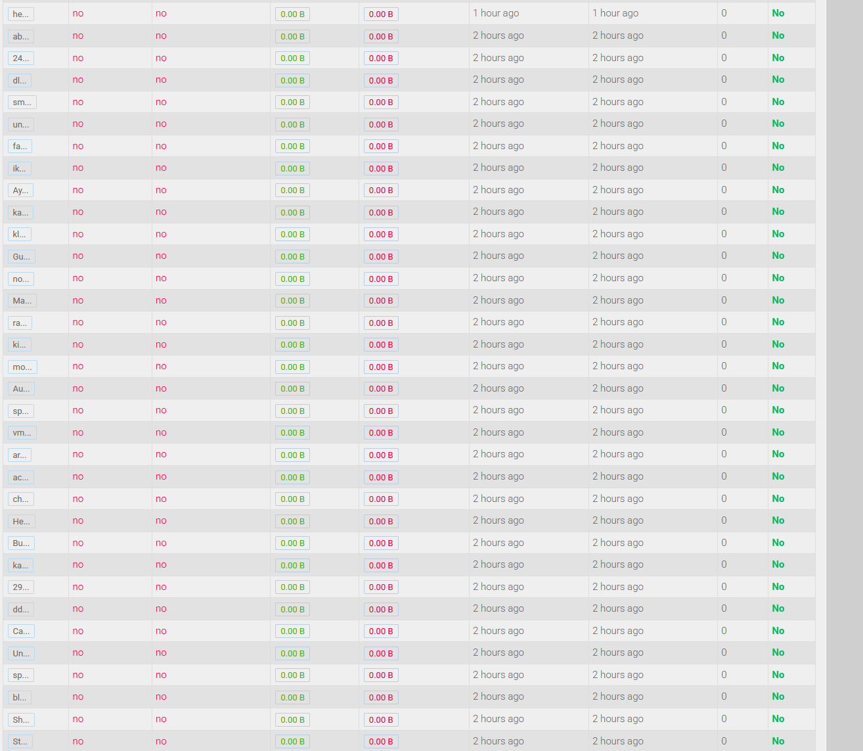Select green 'No' in the 'Gu...' row
The height and width of the screenshot is (751, 863).
pyautogui.click(x=778, y=256)
